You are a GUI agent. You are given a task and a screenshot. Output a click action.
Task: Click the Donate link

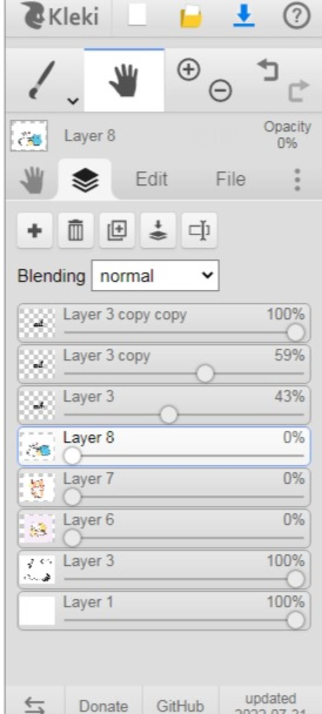(x=103, y=706)
